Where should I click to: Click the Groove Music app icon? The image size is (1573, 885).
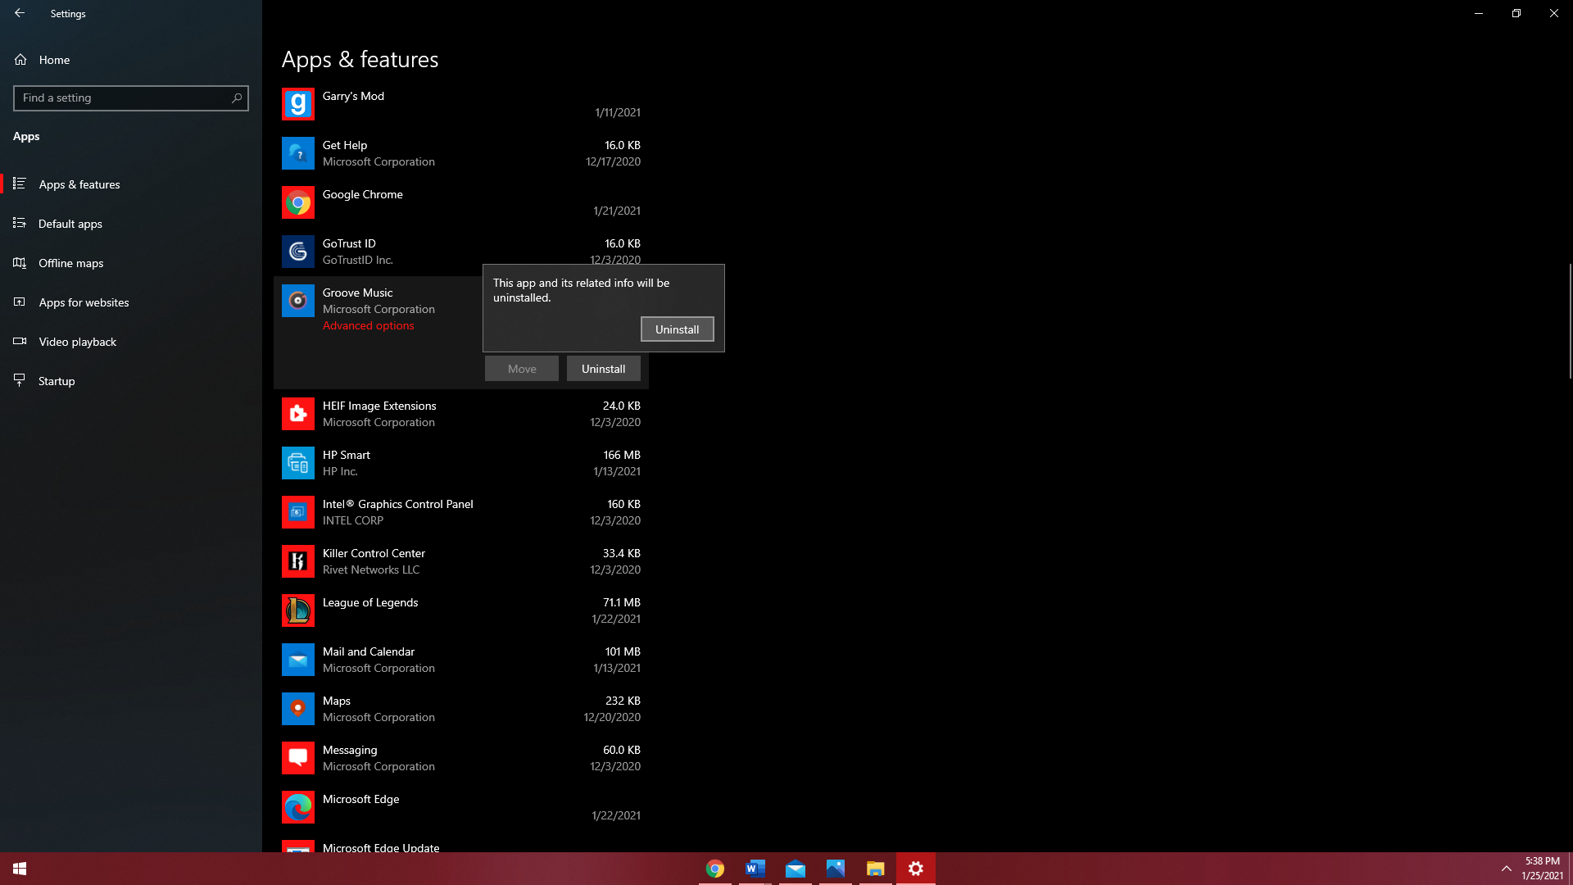pyautogui.click(x=297, y=301)
